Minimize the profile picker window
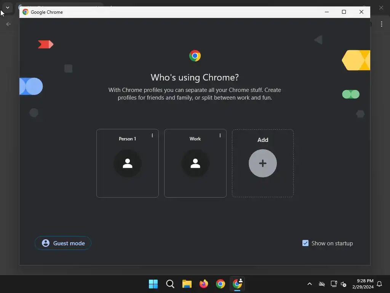This screenshot has width=390, height=293. point(327,12)
